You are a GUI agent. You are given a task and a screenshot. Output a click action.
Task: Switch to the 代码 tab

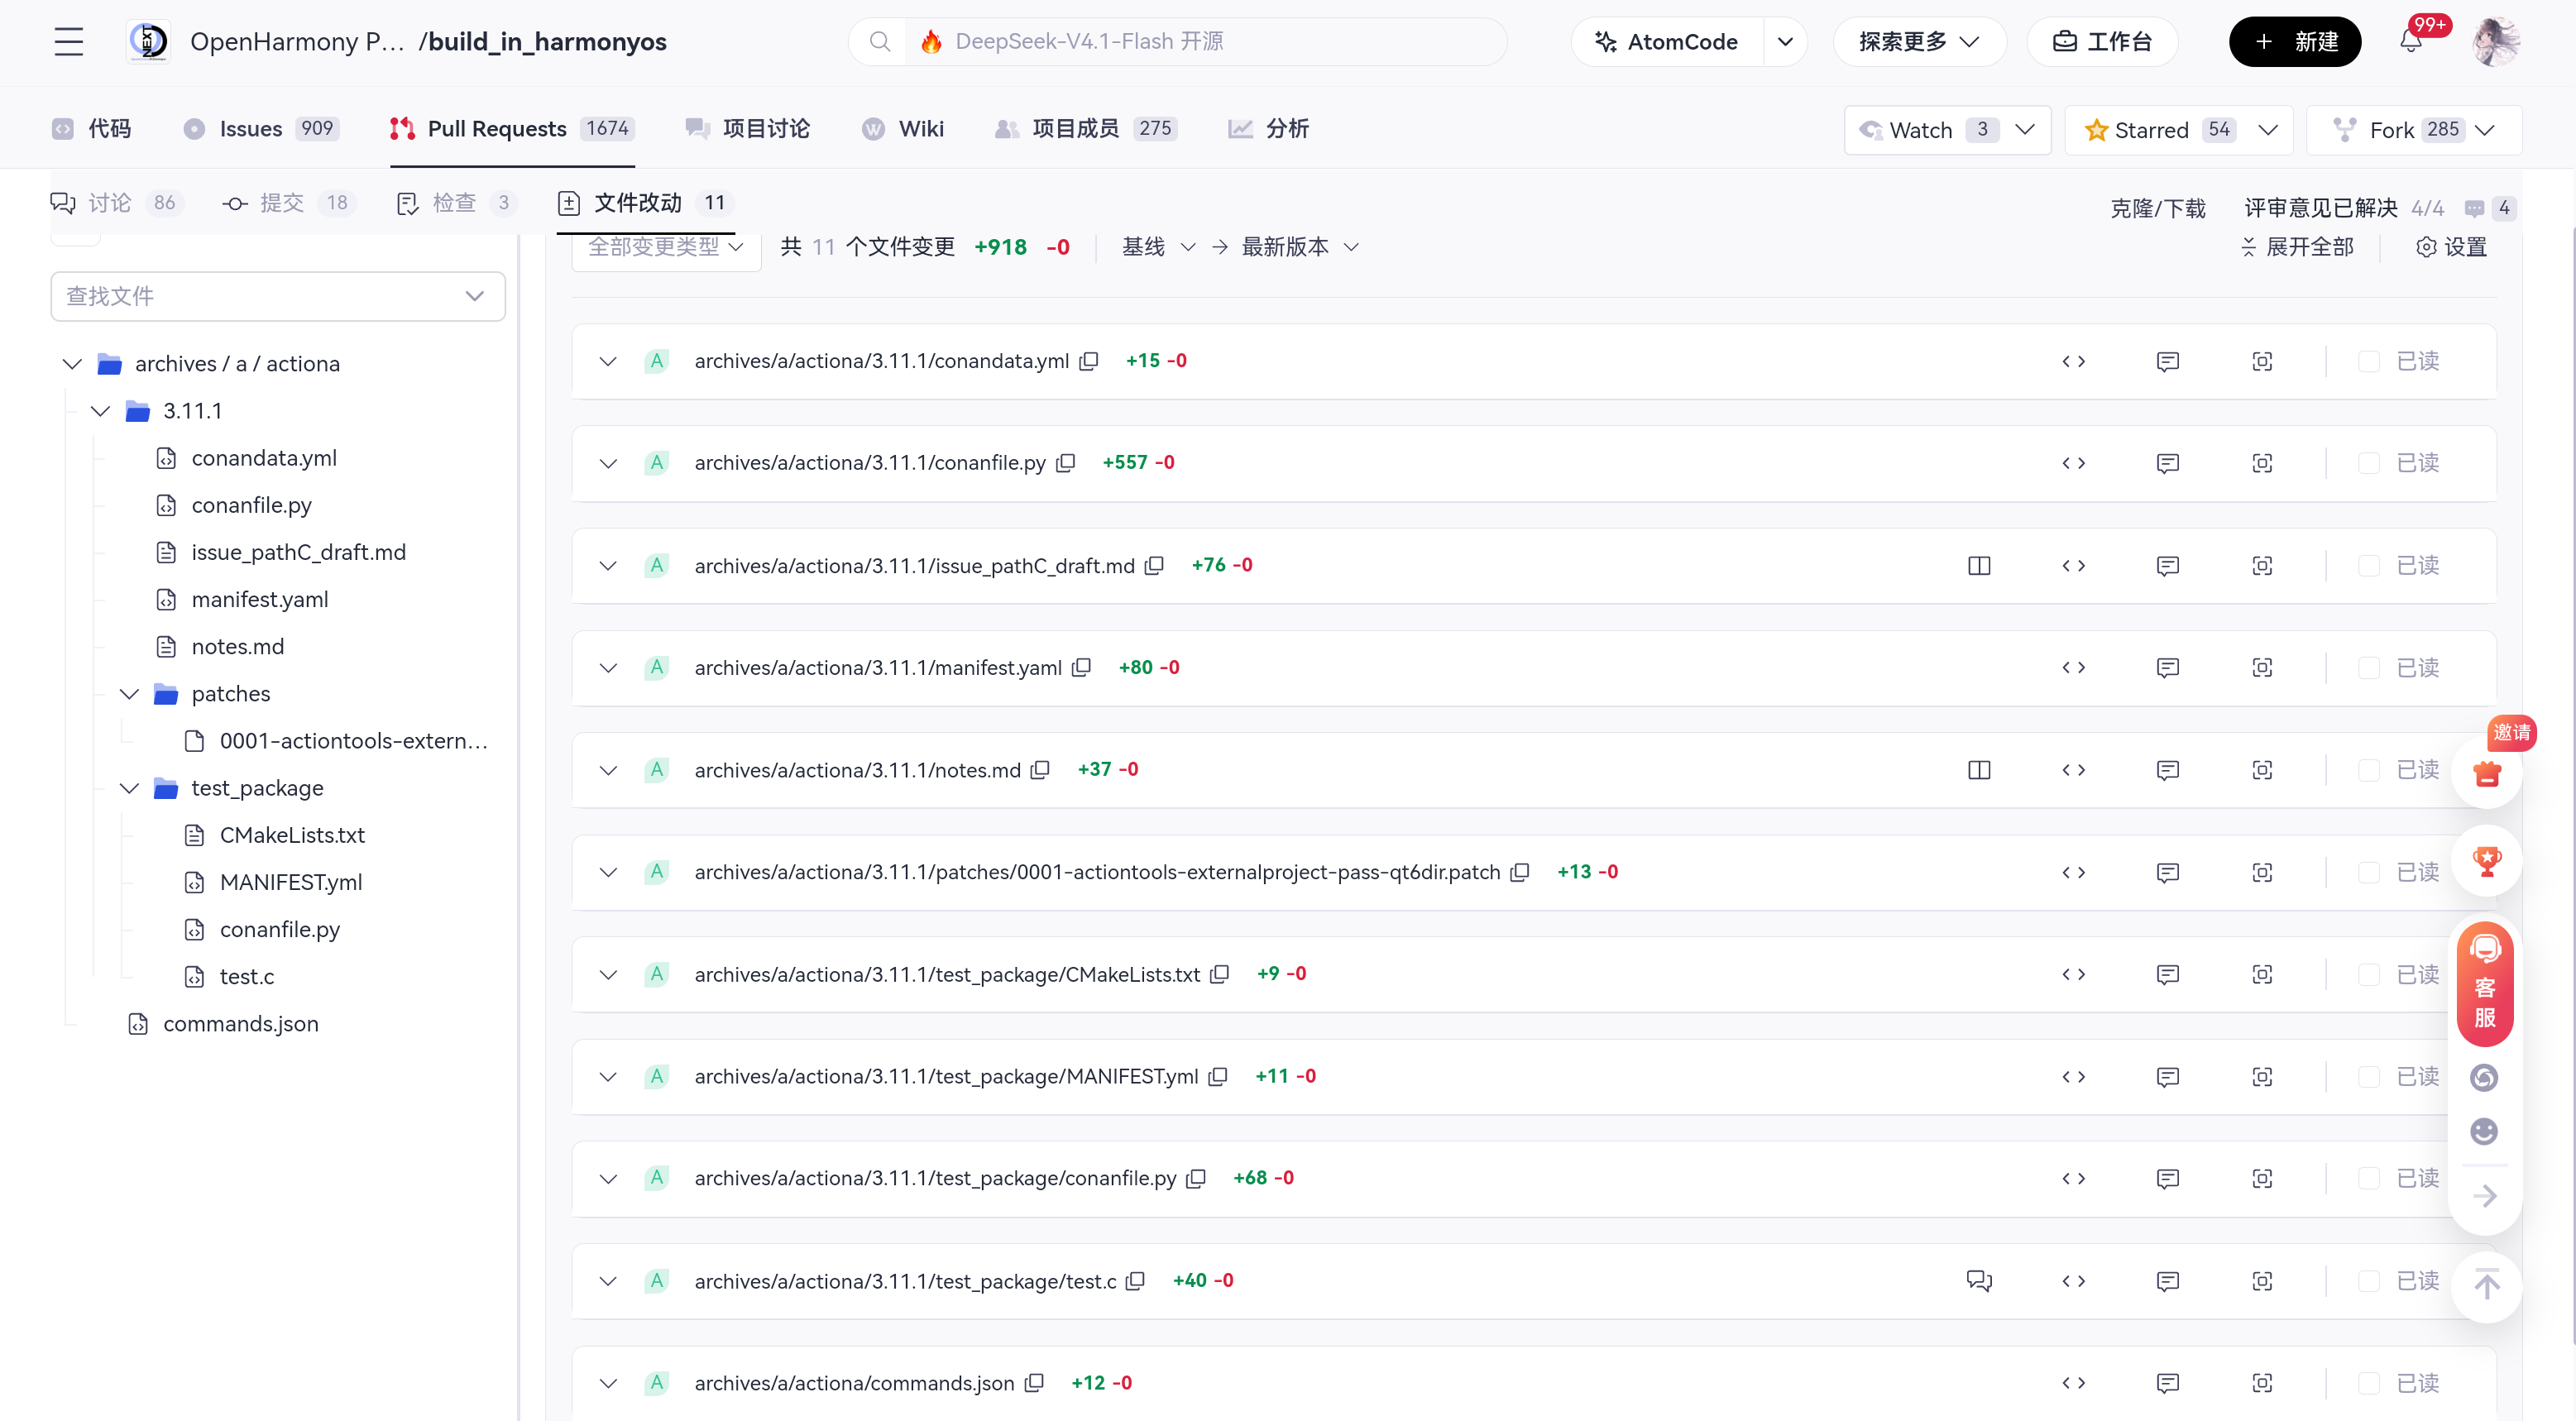pyautogui.click(x=92, y=128)
